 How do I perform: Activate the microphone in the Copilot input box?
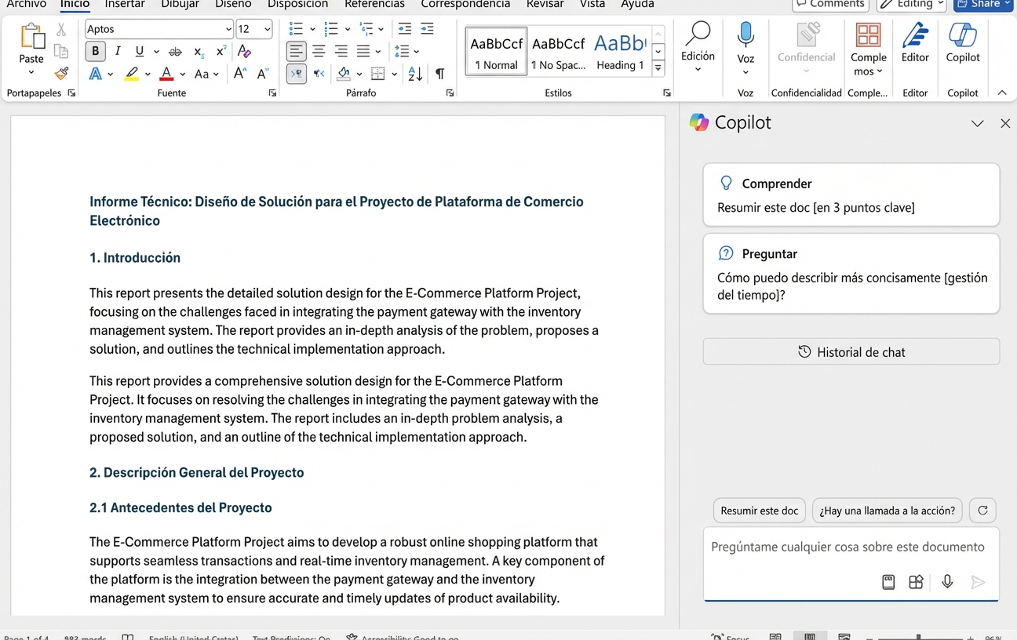[947, 582]
